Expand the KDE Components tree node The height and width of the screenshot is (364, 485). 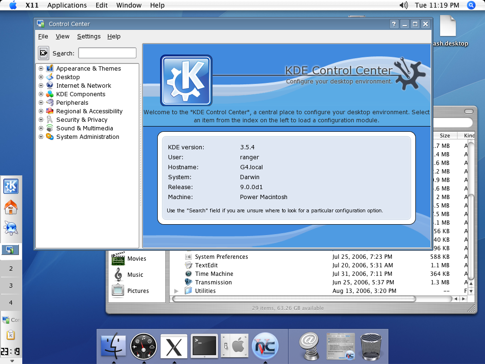tap(41, 94)
